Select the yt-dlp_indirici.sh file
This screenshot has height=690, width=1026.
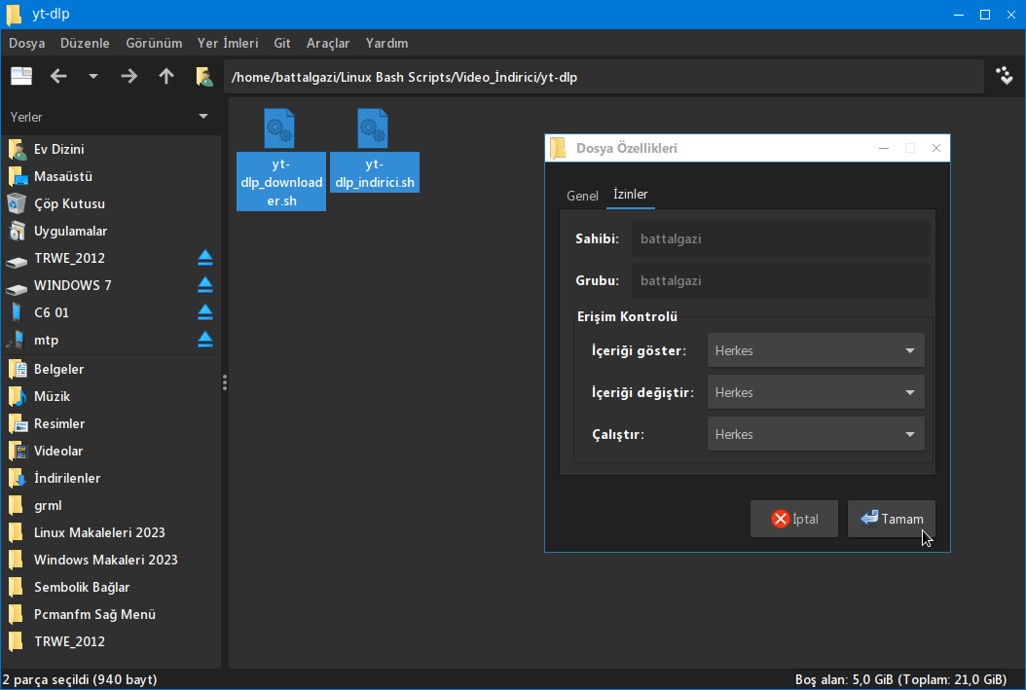tap(374, 151)
